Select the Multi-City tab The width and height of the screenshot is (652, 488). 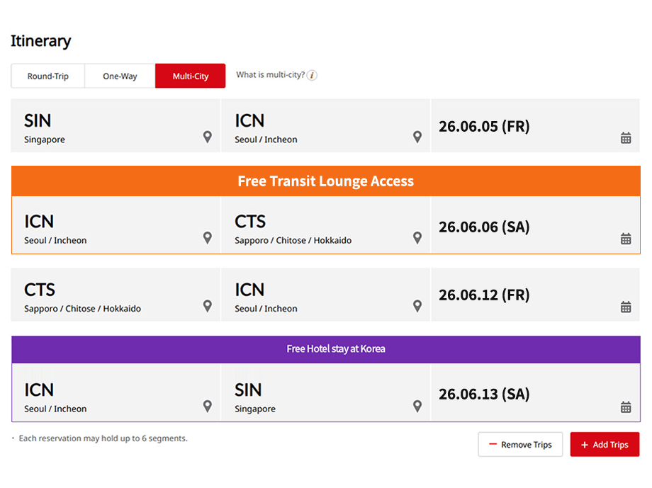click(191, 76)
